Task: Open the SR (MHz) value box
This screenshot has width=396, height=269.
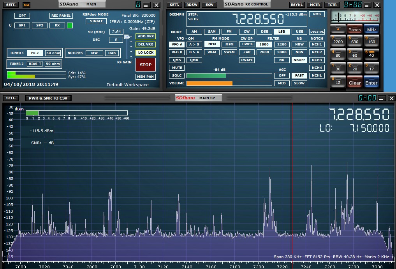Action: click(x=116, y=31)
